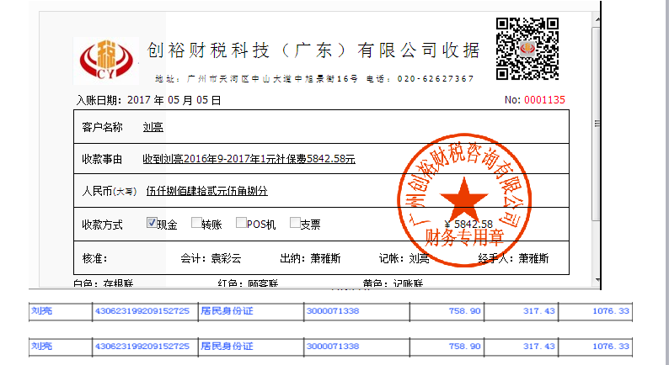The height and width of the screenshot is (365, 669).
Task: Click ID number 430623199209152725 in second row
Action: click(x=142, y=346)
